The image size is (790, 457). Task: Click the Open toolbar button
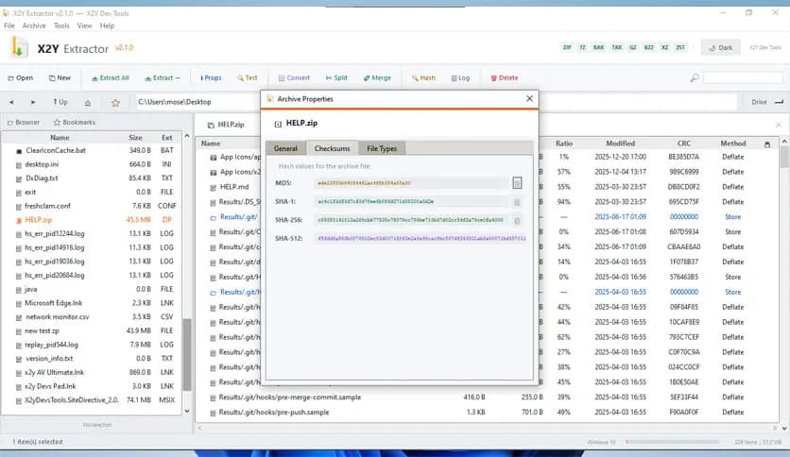pos(20,78)
